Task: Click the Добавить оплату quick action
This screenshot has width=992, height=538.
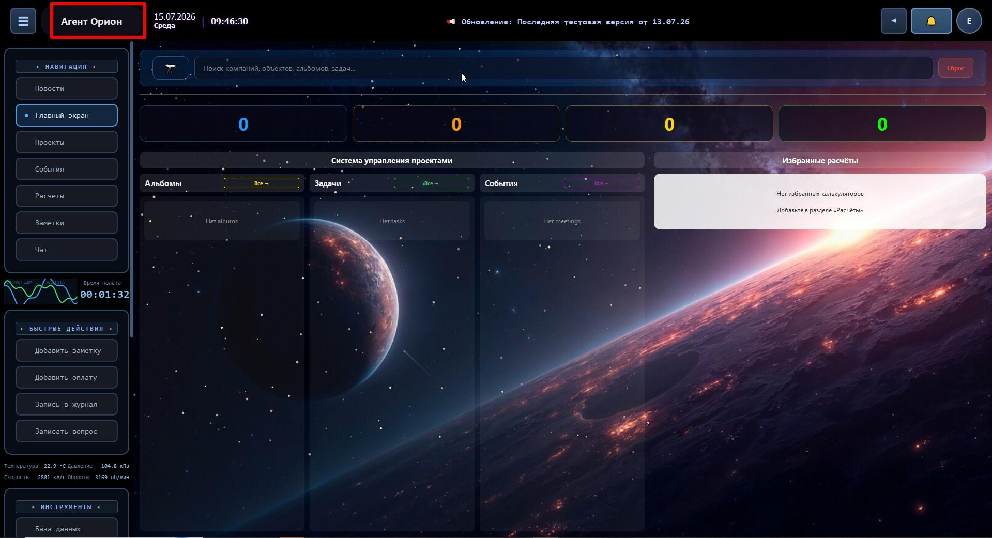Action: (67, 377)
